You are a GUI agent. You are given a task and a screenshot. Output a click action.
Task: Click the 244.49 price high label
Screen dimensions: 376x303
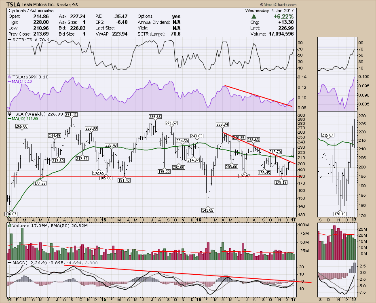click(x=54, y=135)
